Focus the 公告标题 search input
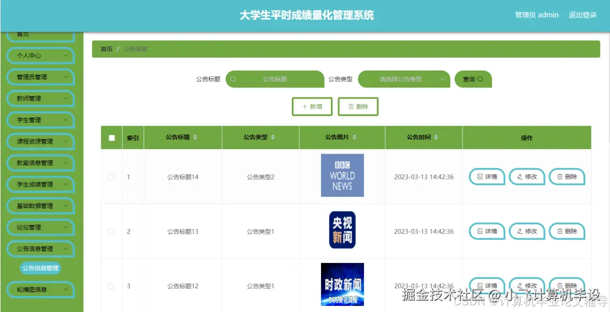Image resolution: width=610 pixels, height=312 pixels. coord(275,79)
